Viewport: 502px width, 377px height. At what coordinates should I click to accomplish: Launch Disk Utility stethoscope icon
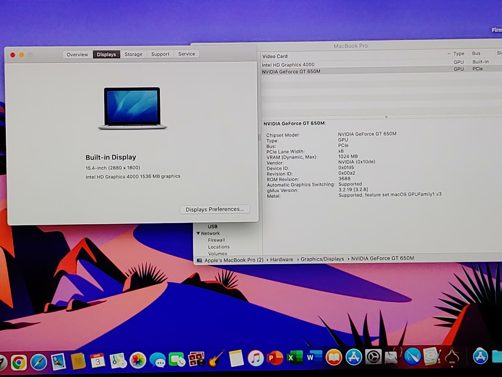[393, 356]
